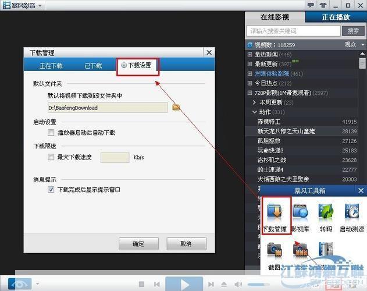Mute the audio via speaker icon
Screen dimensions: 367x291
point(238,284)
